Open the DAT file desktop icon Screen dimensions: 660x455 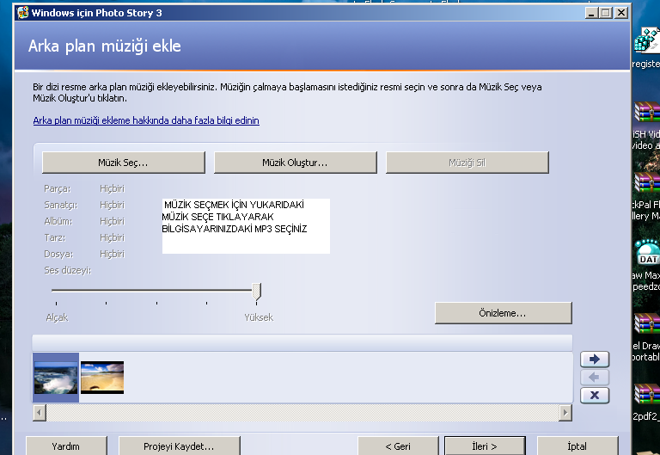[646, 254]
